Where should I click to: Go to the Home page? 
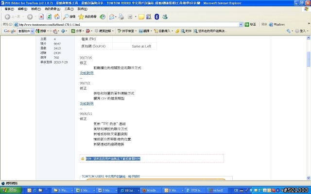pyautogui.click(x=57, y=17)
